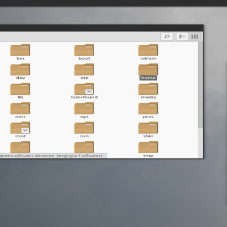Screen dimensions: 227x227
Task: Click the 'home' label text
Action: [x=148, y=78]
